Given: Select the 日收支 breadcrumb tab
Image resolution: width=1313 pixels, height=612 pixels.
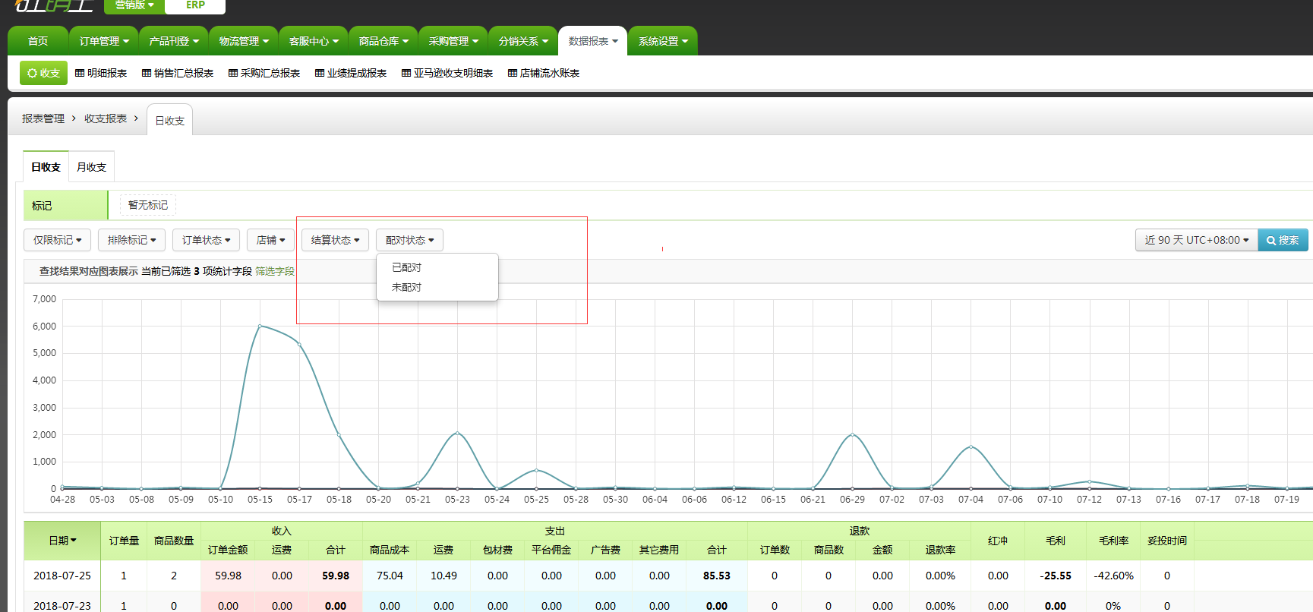Looking at the screenshot, I should (169, 121).
